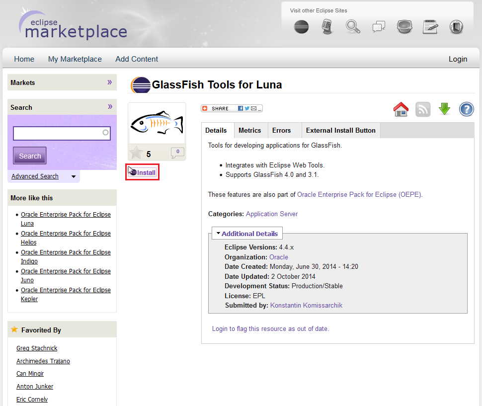This screenshot has height=406, width=482.
Task: Open Oracle Enterprise Pack for Eclipse Helios
Action: (66, 238)
